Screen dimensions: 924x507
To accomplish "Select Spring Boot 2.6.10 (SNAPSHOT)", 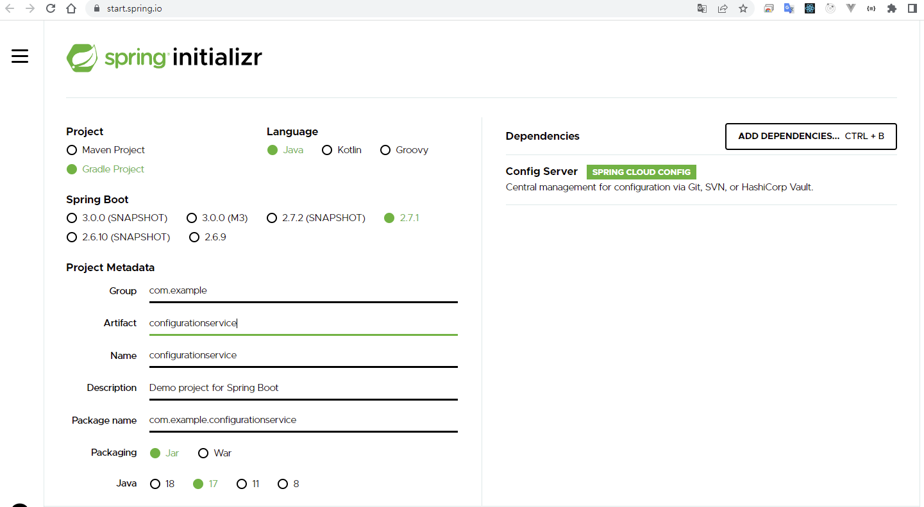I will pyautogui.click(x=118, y=237).
